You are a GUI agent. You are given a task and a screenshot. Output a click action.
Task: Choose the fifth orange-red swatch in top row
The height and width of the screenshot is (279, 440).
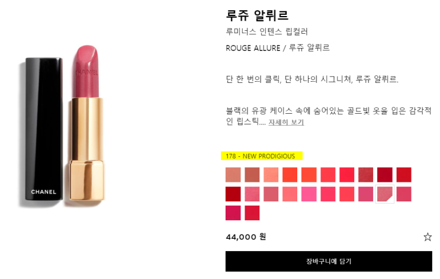[x=309, y=175]
